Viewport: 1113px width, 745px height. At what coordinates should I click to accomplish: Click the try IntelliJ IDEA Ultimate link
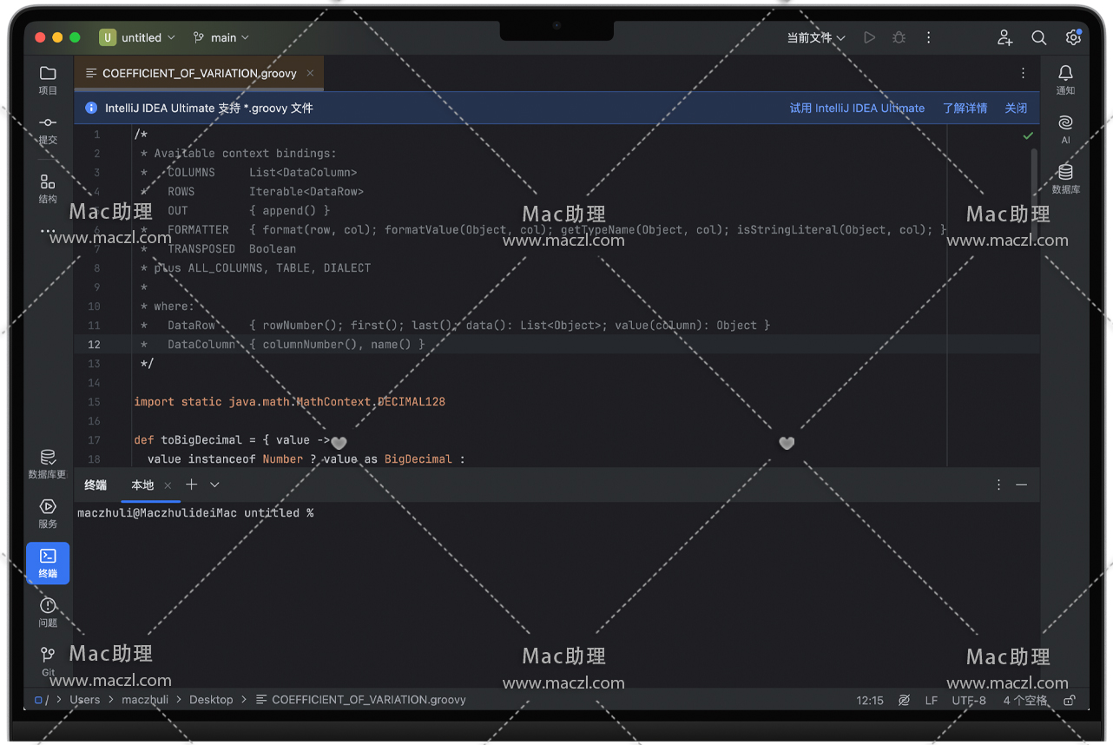click(x=856, y=109)
